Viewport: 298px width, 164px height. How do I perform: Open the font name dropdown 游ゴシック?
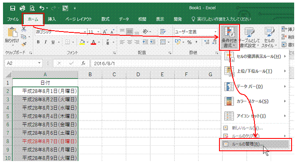[85, 32]
